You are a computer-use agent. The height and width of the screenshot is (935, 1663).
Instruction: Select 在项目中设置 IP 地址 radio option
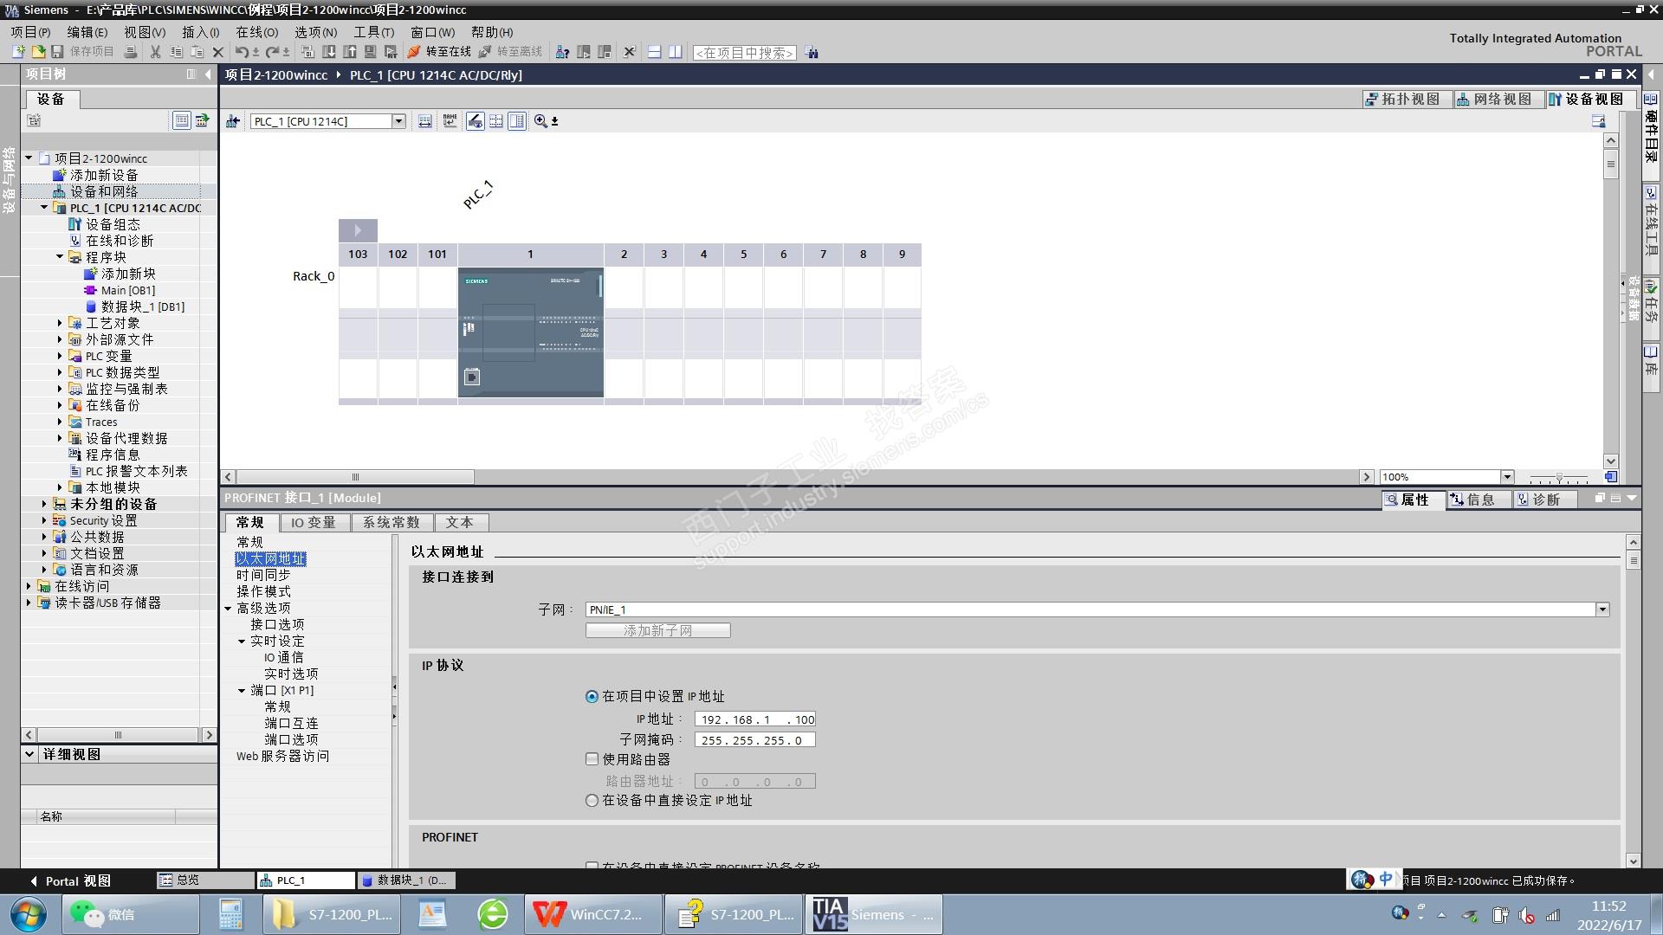point(592,697)
